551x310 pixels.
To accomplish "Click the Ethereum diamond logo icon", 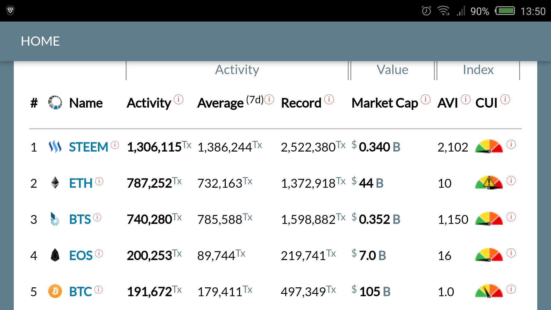I will 55,183.
